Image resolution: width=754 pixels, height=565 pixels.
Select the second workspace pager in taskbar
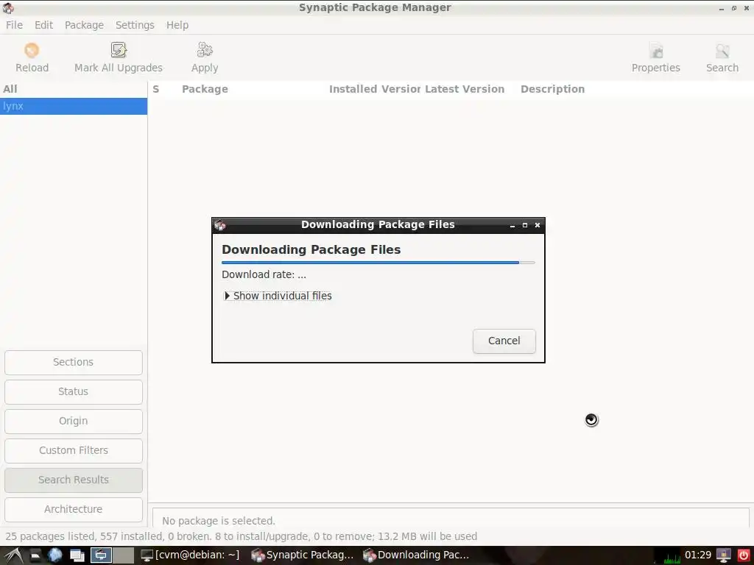(123, 555)
